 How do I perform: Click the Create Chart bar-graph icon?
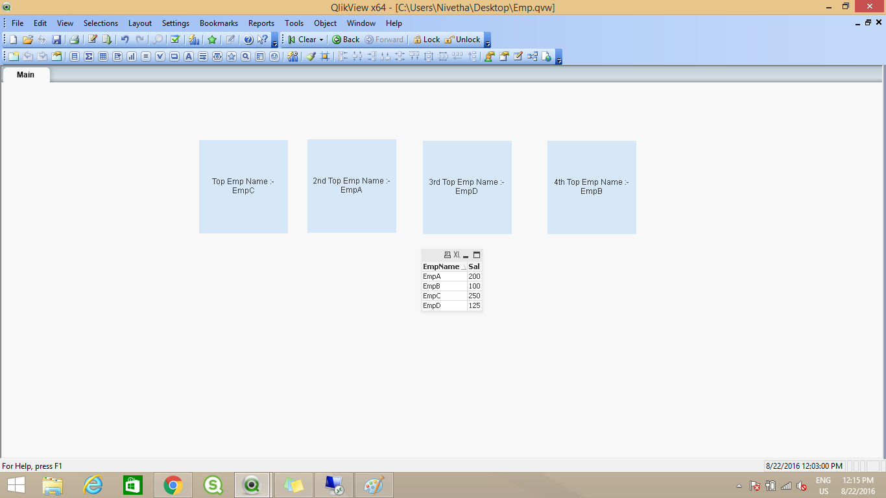[x=132, y=56]
